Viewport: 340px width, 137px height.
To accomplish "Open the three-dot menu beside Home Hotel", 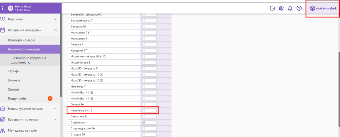I will 3,8.
